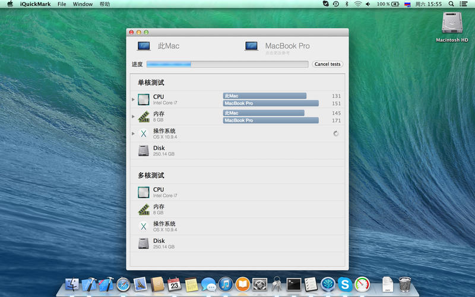This screenshot has height=297, width=475.
Task: Click the OS test loading spinner
Action: tap(335, 134)
